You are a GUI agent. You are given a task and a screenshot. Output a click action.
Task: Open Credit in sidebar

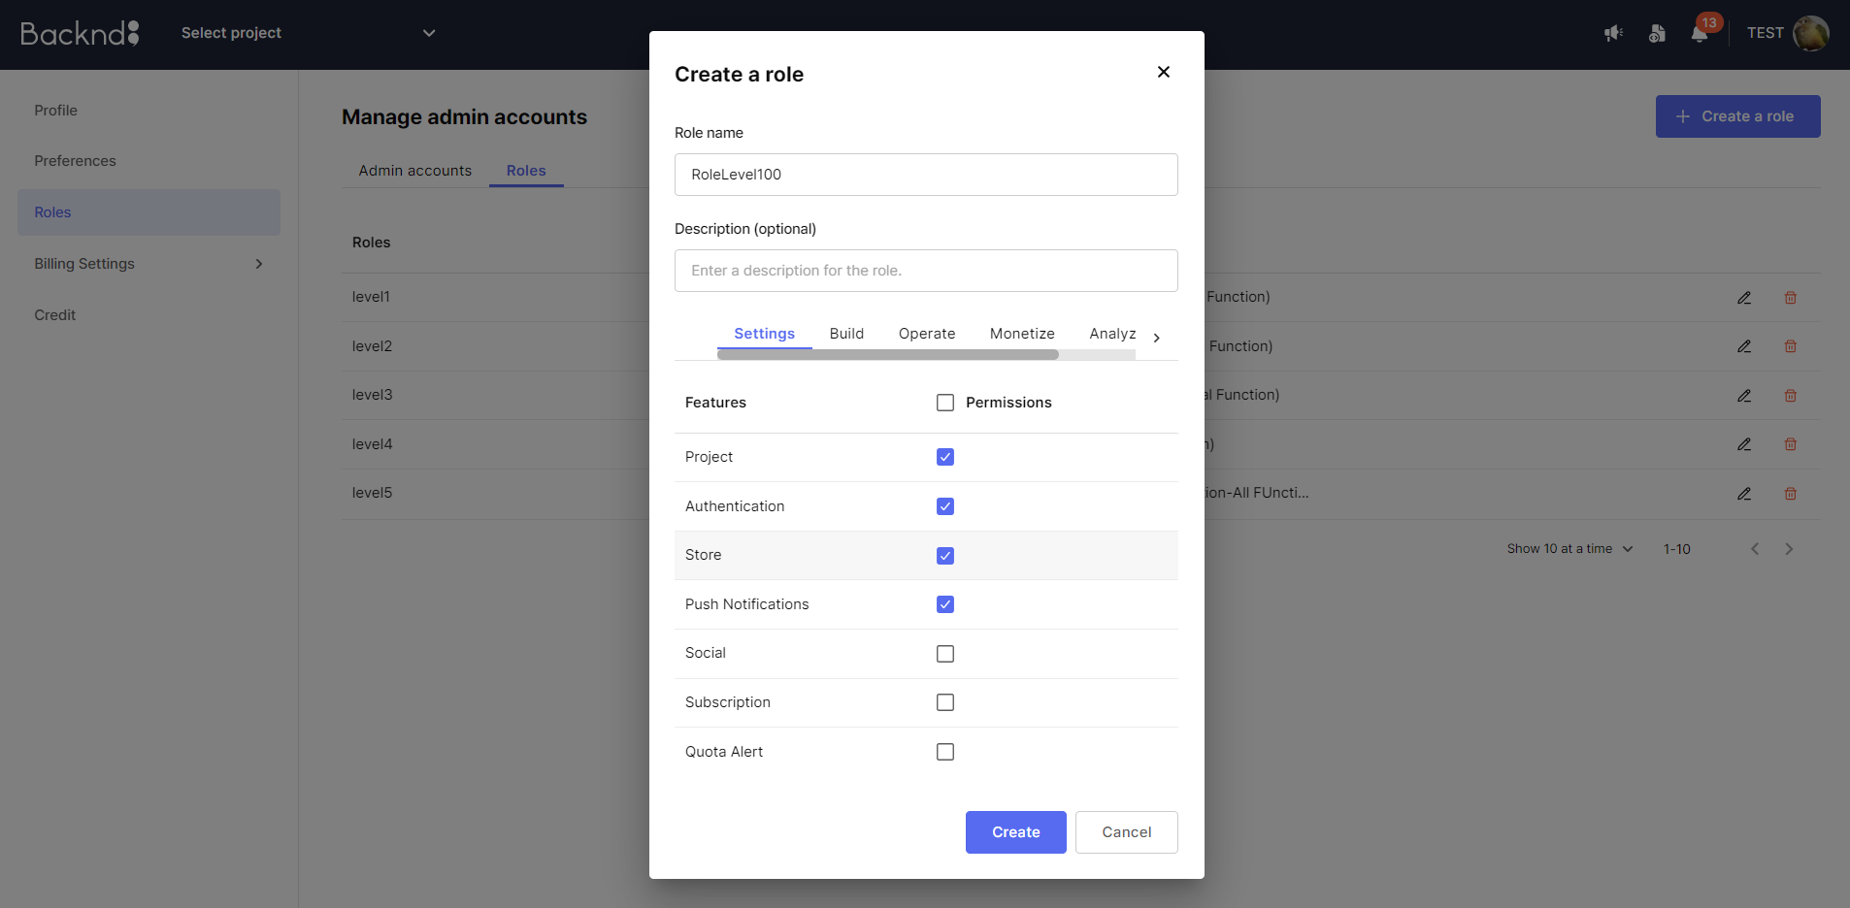[54, 315]
